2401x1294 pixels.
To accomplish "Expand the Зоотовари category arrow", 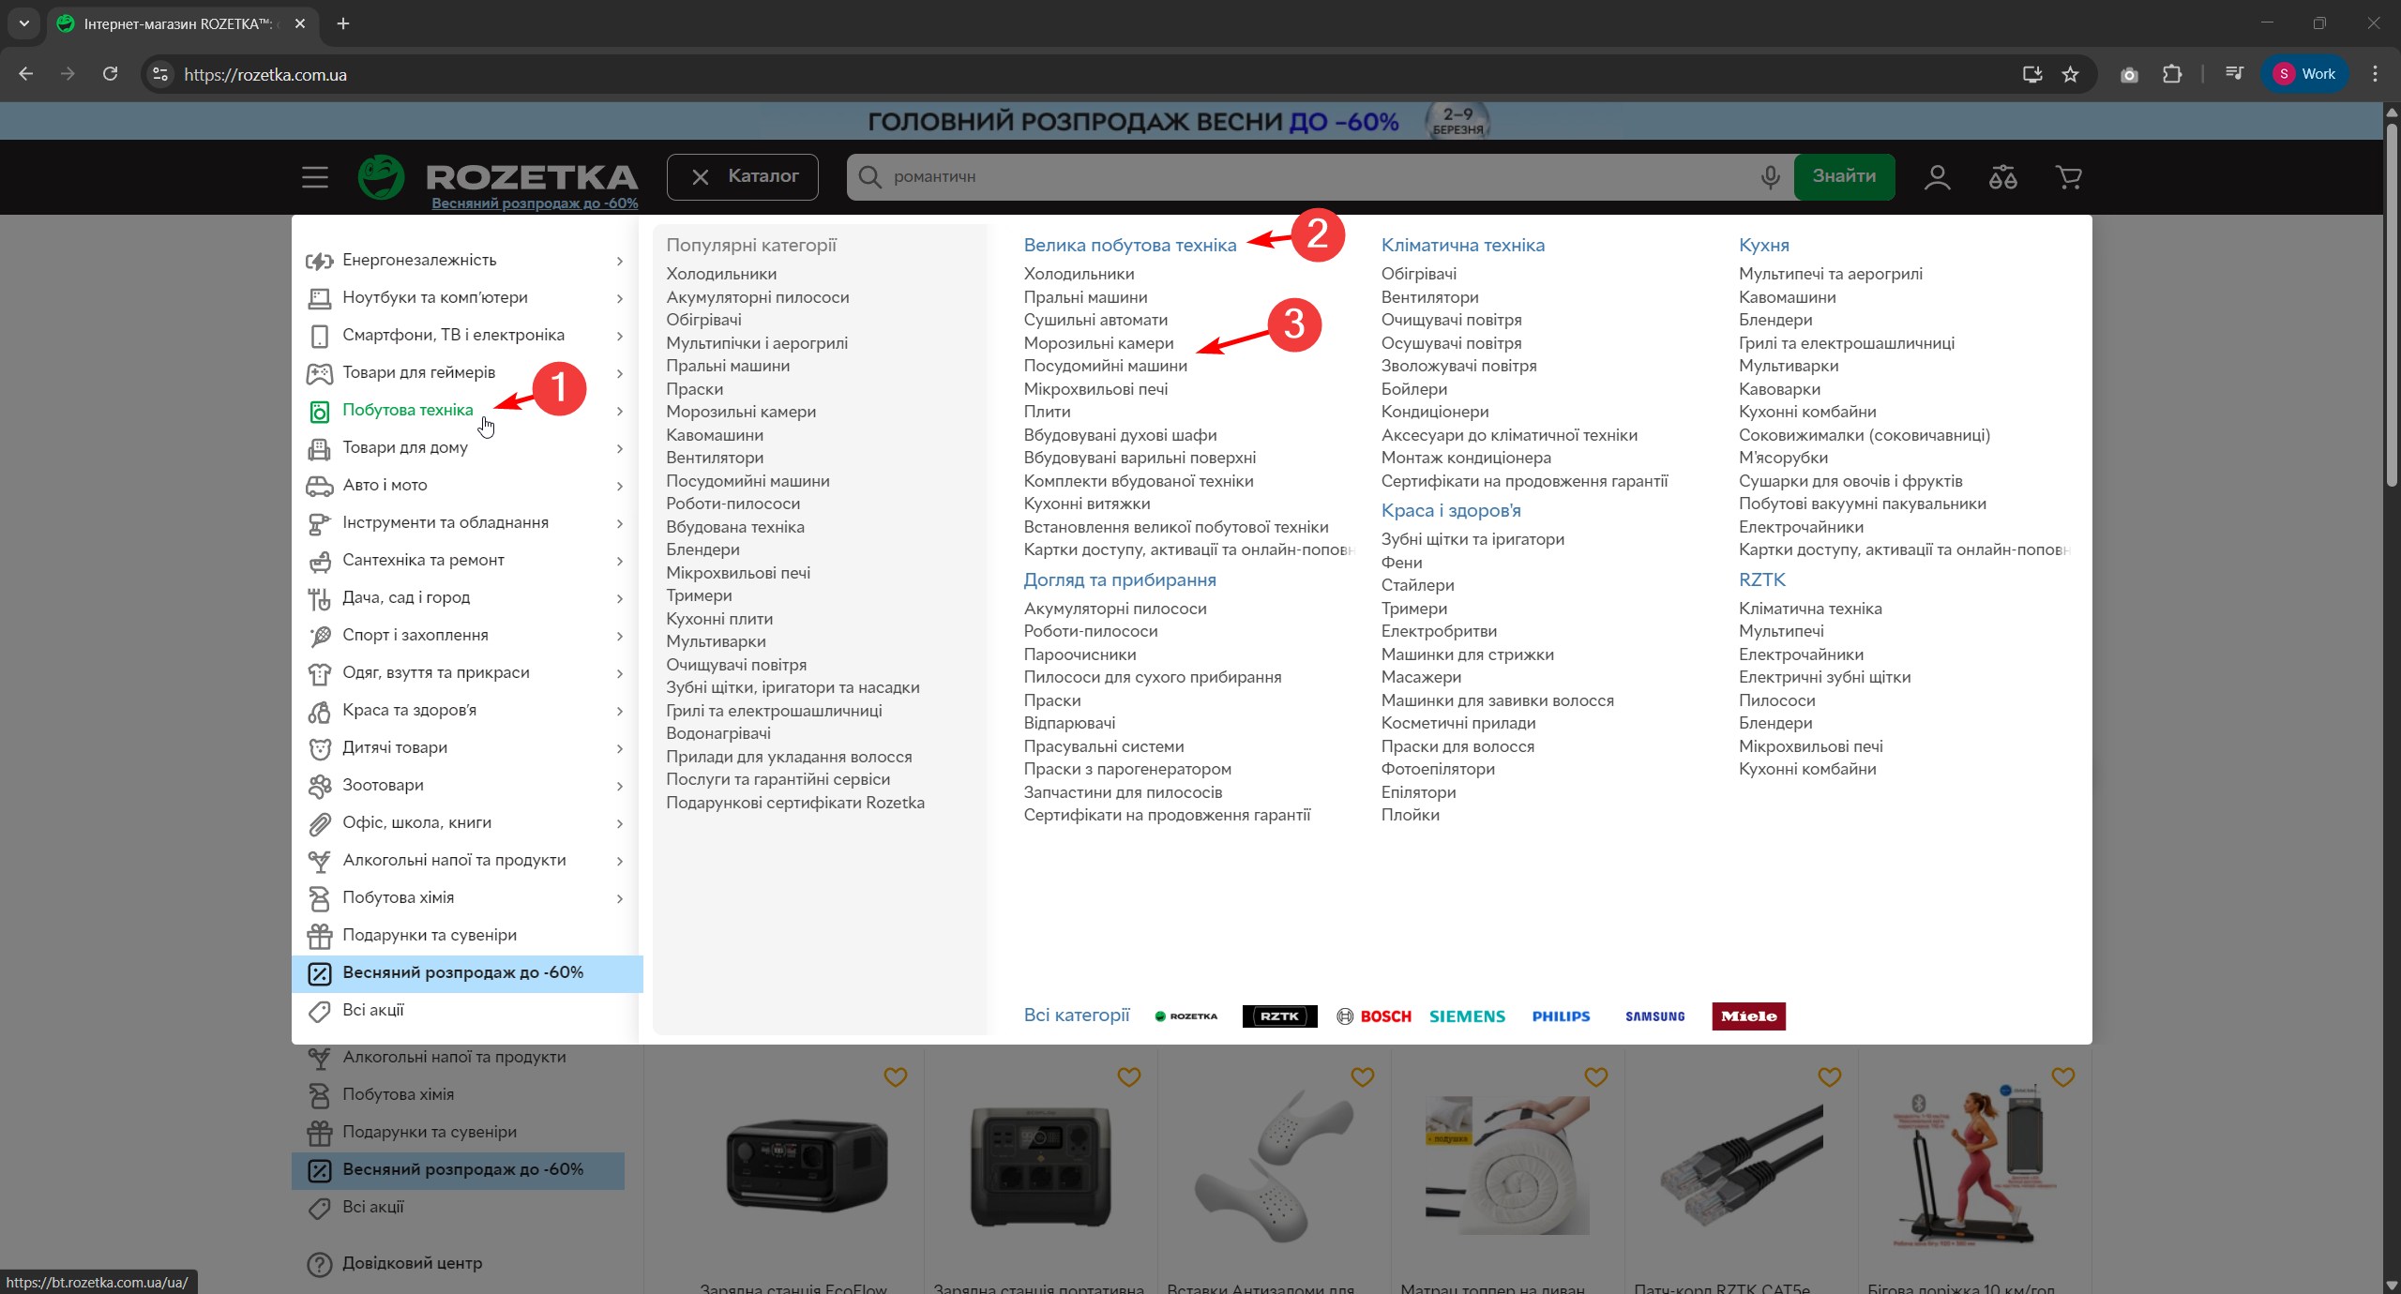I will [x=619, y=786].
